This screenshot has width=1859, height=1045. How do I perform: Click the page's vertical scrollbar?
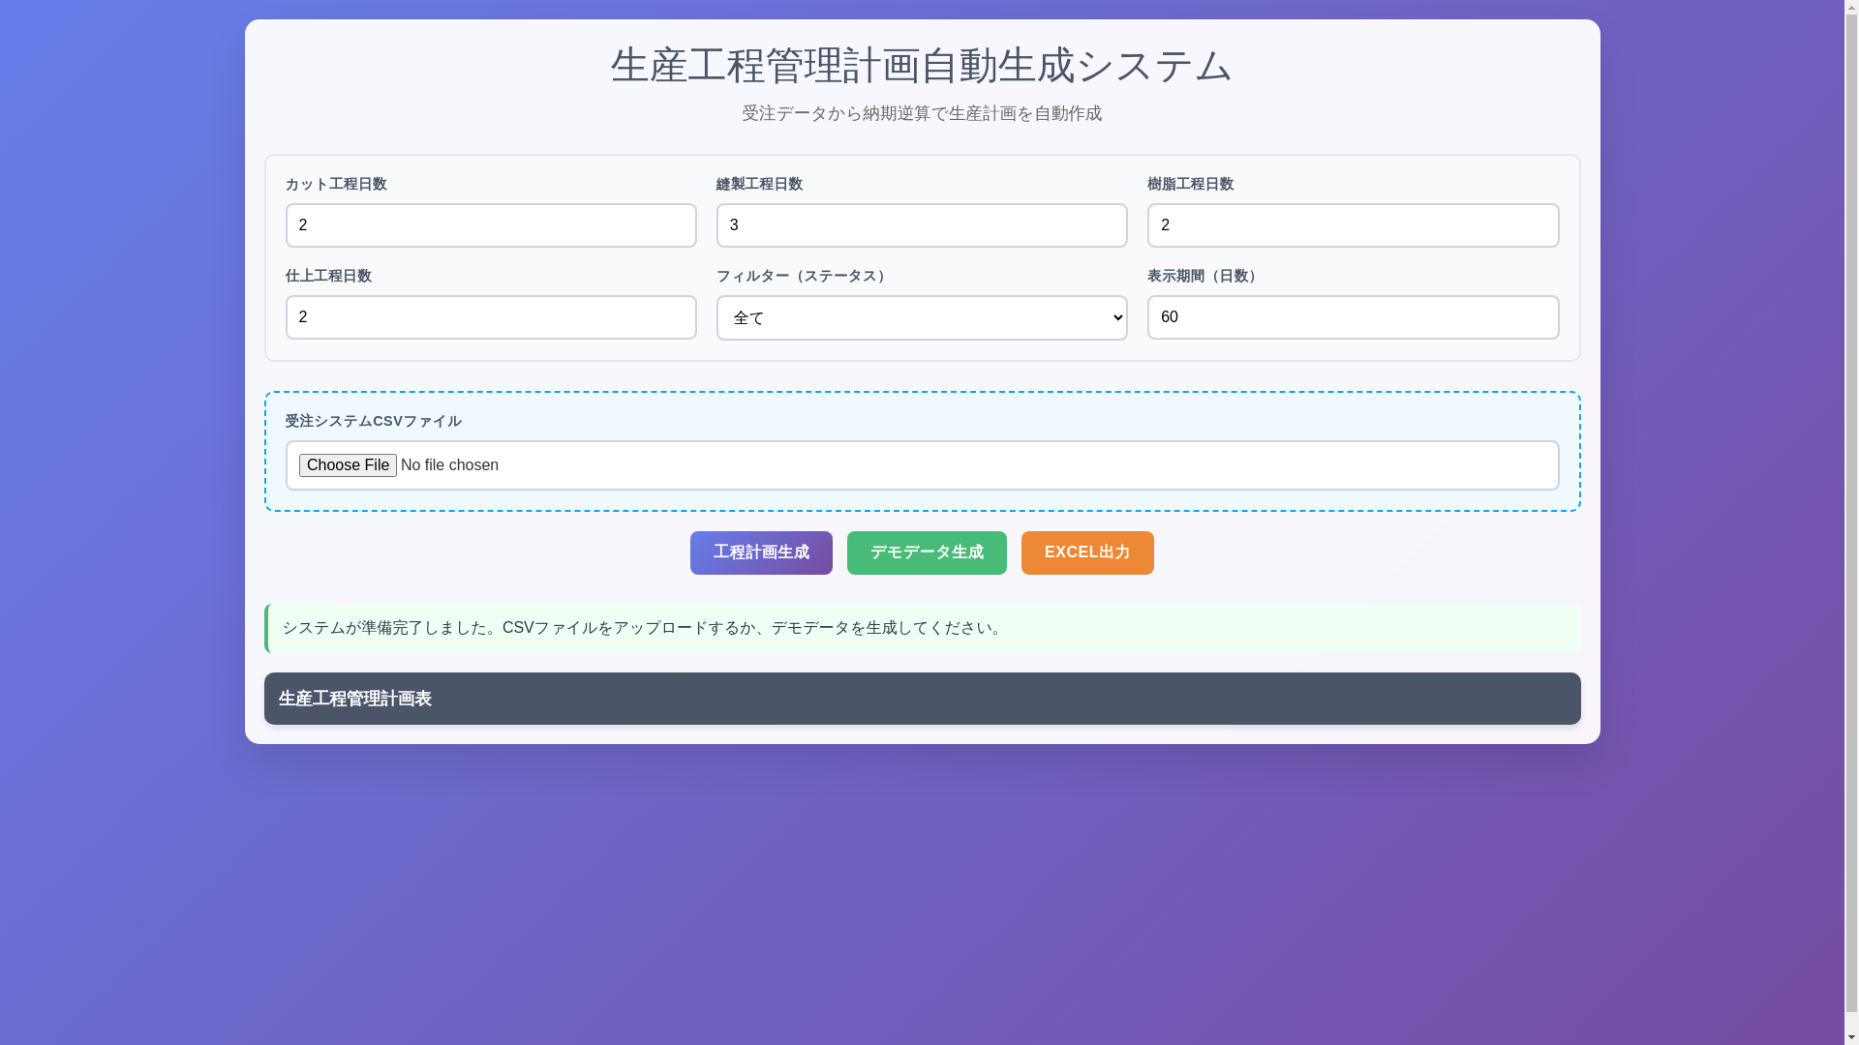point(1851,522)
